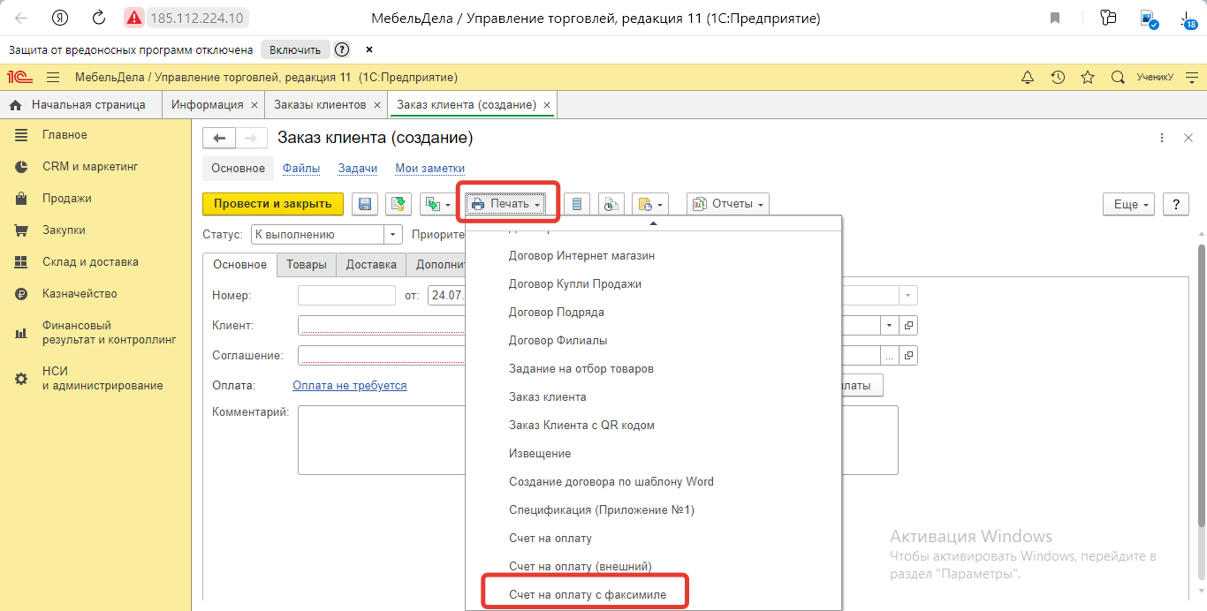Open favorites with the star icon
Viewport: 1207px width, 611px height.
1088,78
